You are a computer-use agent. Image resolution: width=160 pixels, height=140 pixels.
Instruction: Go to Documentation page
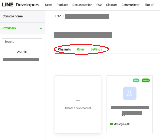click(82, 5)
